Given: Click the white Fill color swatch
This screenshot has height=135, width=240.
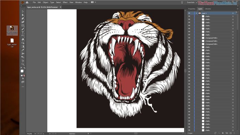Looking at the screenshot, I should click(22, 71).
